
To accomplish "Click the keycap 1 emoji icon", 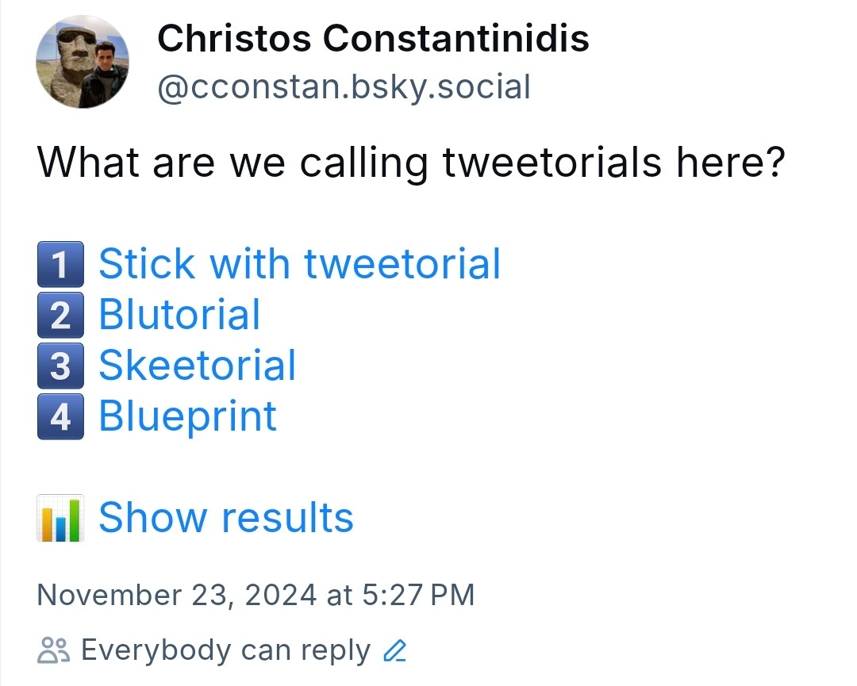I will tap(60, 266).
